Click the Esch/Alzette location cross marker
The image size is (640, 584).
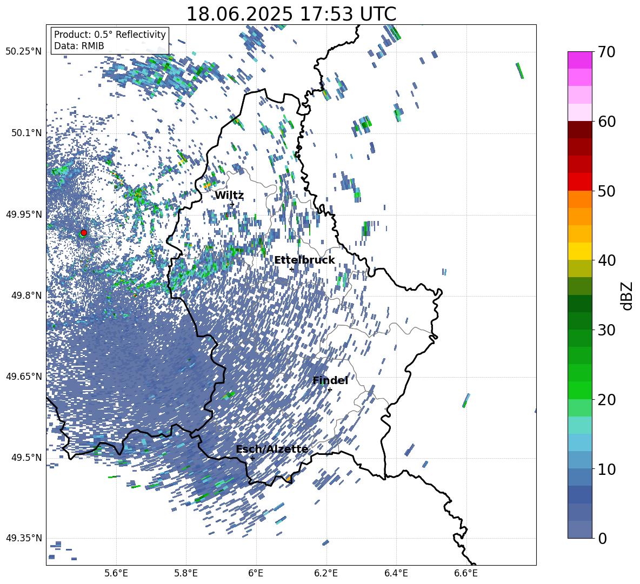[x=252, y=458]
